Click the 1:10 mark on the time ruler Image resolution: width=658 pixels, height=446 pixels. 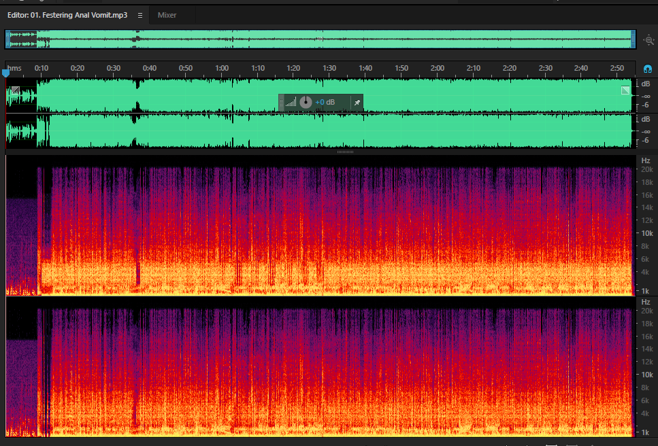coord(258,68)
